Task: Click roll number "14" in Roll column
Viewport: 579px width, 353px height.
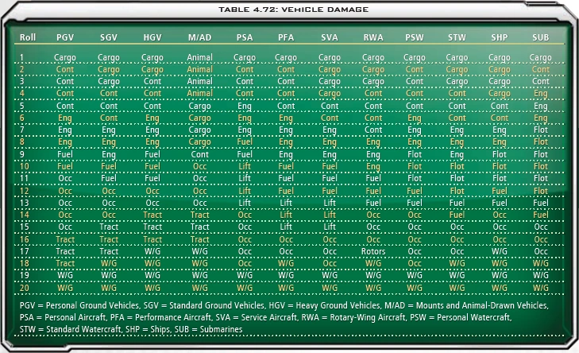Action: (x=24, y=215)
